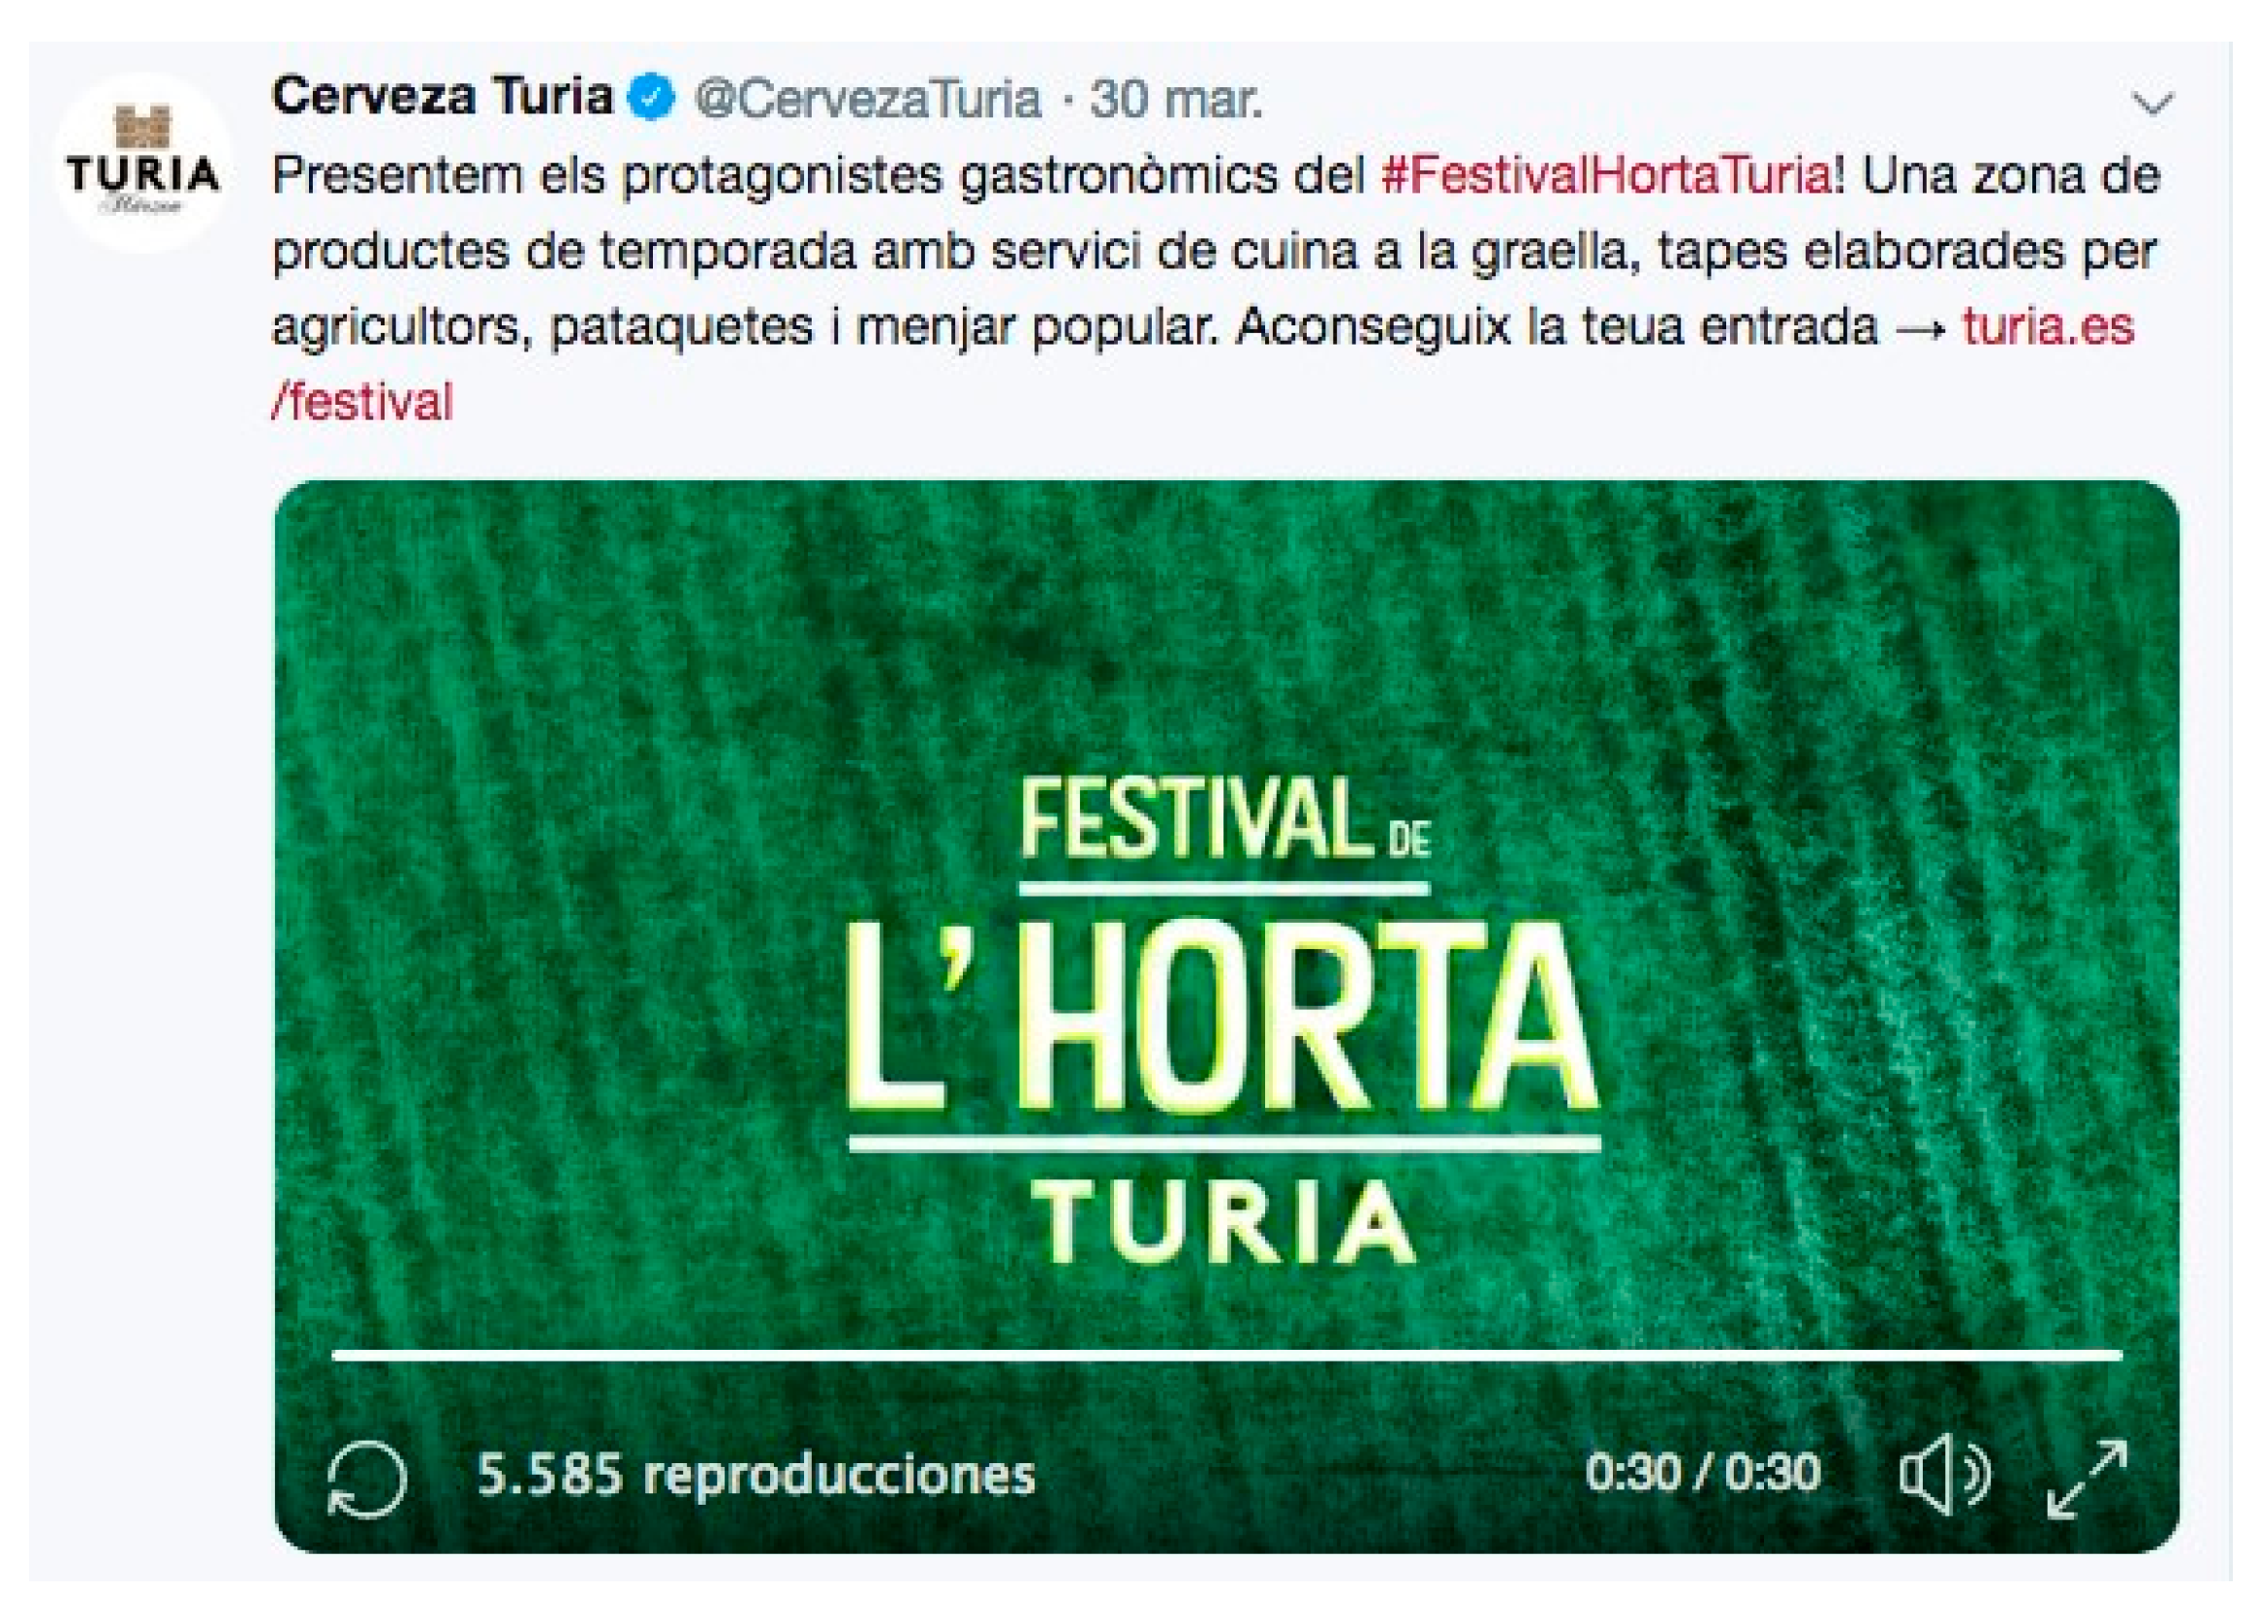This screenshot has width=2258, height=1620.
Task: Click the replay video icon
Action: point(366,1480)
